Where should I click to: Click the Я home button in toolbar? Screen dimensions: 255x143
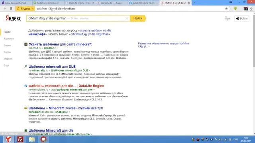coord(11,9)
